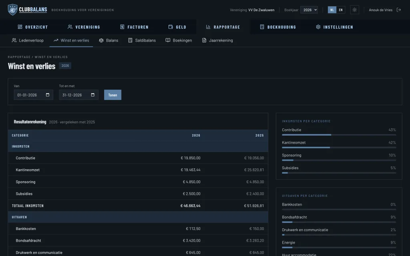The width and height of the screenshot is (410, 256).
Task: Click the logout arrow icon
Action: (x=399, y=10)
